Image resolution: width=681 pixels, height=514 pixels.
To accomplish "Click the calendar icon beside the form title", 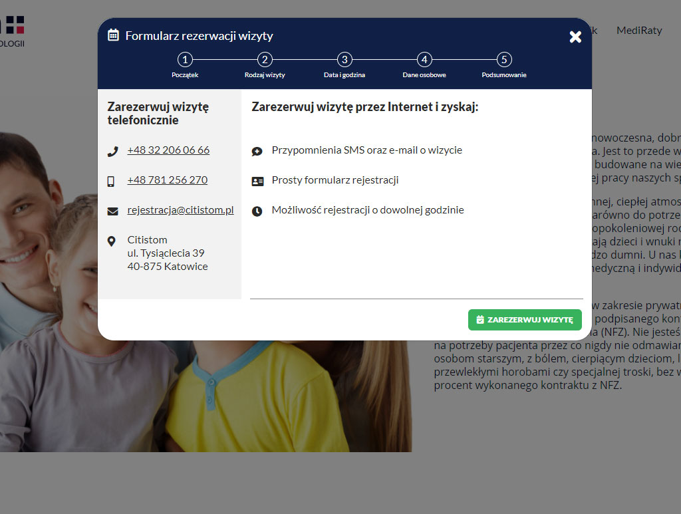I will (x=114, y=35).
